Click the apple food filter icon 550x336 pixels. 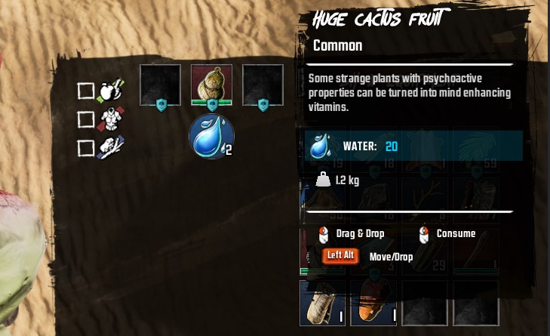coord(110,91)
